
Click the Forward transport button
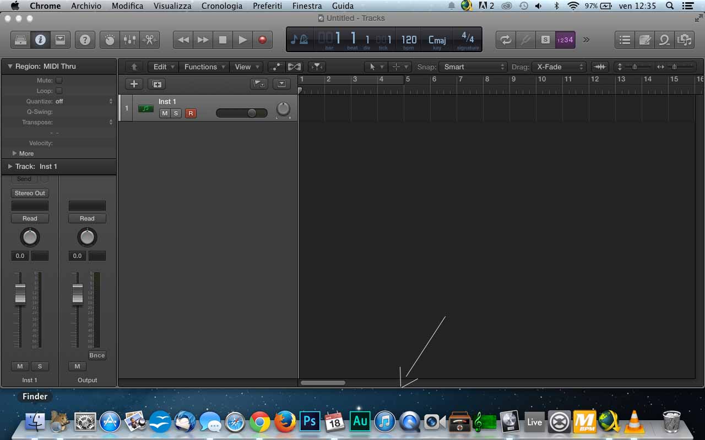203,40
